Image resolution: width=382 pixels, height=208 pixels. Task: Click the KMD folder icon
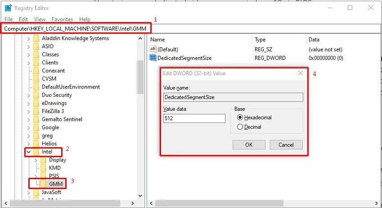(43, 168)
